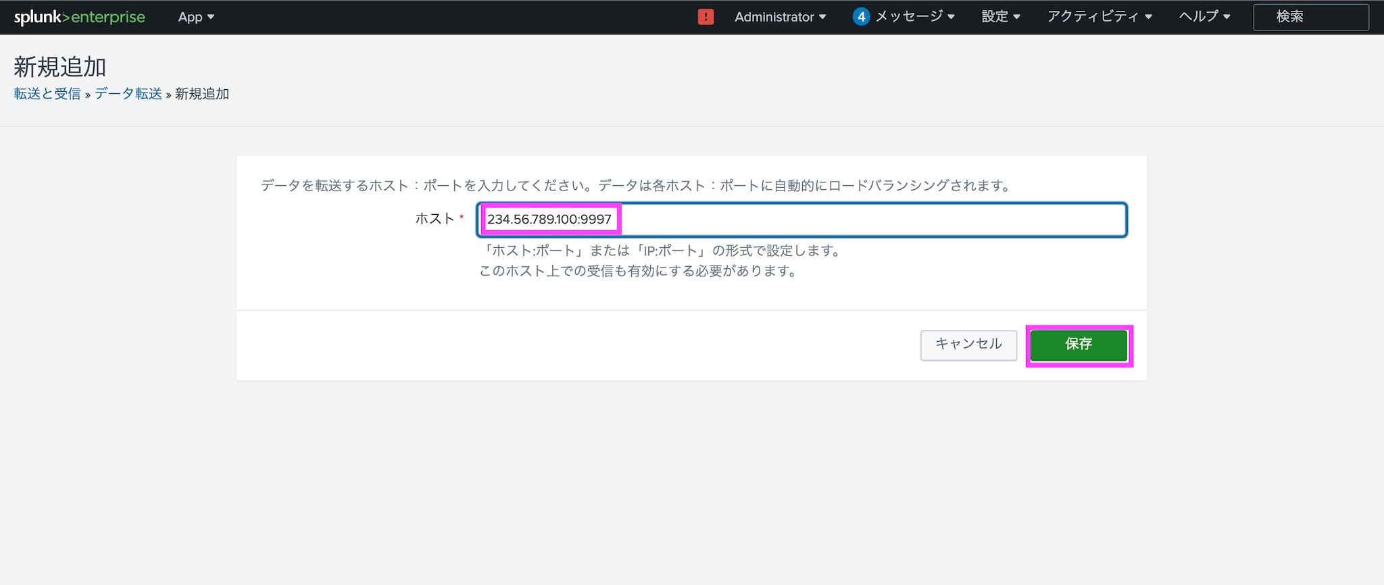Click the 新規追加 page heading

click(60, 67)
